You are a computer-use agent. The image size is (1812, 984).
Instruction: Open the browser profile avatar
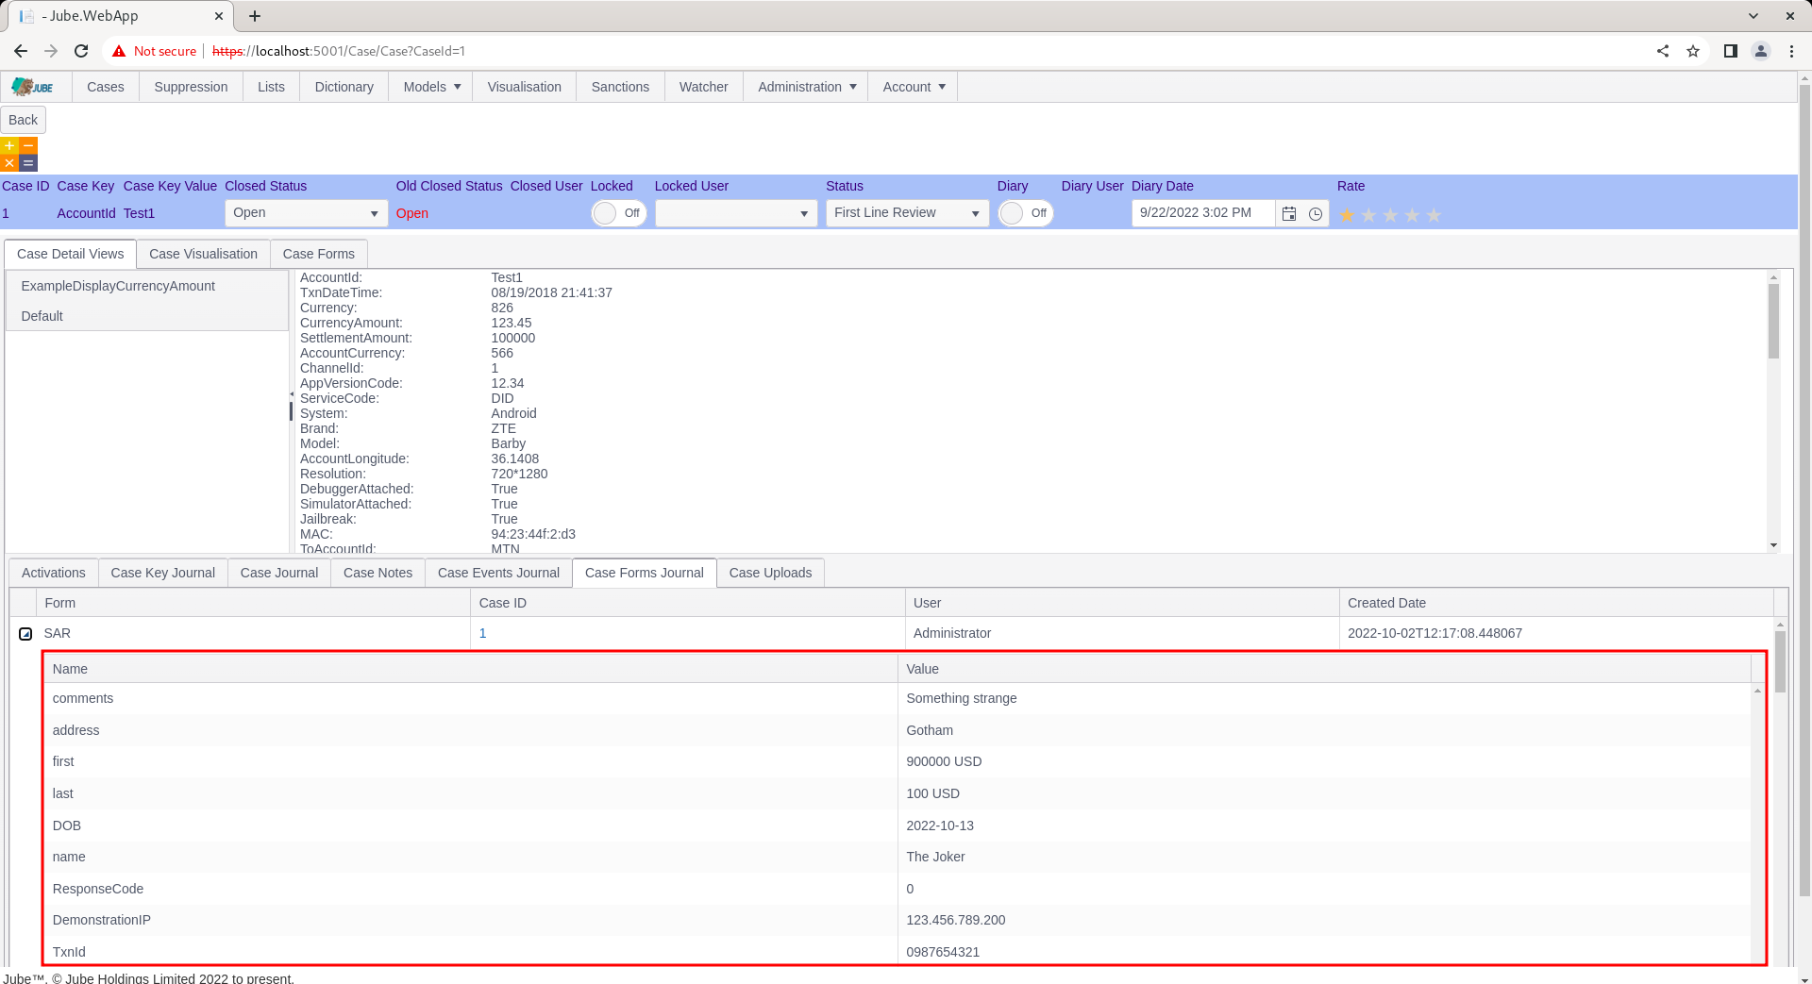pos(1761,51)
